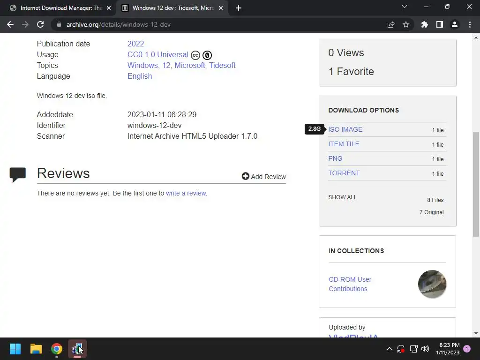Viewport: 480px width, 360px height.
Task: Open the Creative Commons CC icon
Action: (x=195, y=55)
